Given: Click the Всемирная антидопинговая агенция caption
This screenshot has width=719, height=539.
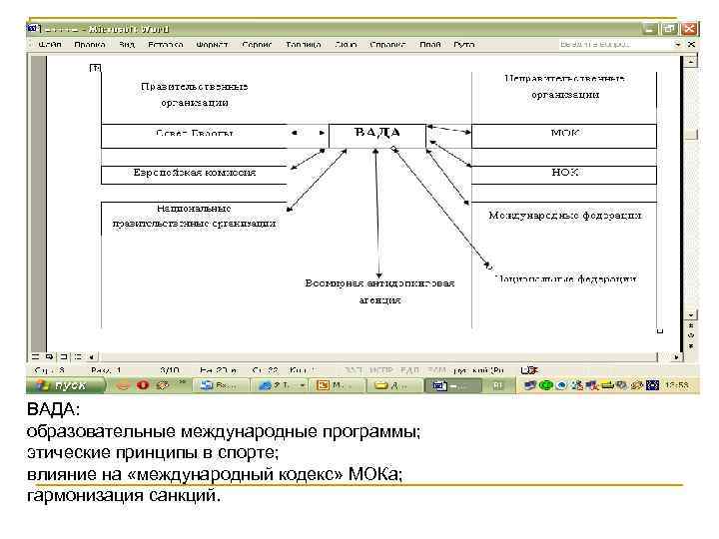Looking at the screenshot, I should pyautogui.click(x=379, y=291).
